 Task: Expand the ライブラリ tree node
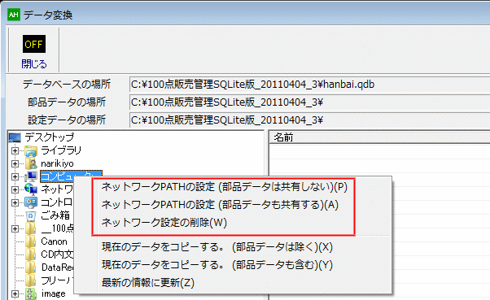15,150
